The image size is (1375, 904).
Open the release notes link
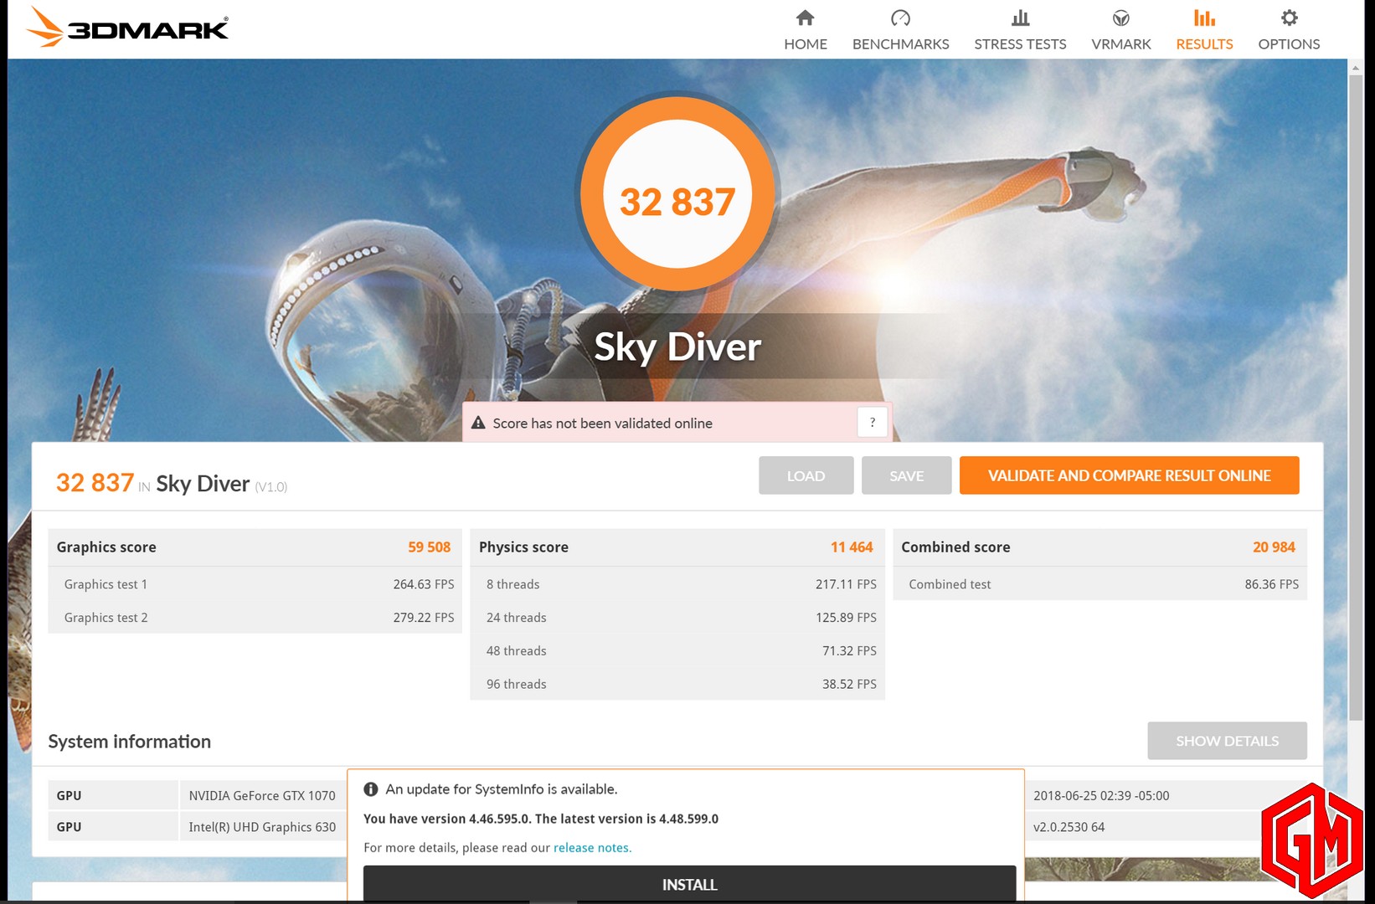coord(592,848)
